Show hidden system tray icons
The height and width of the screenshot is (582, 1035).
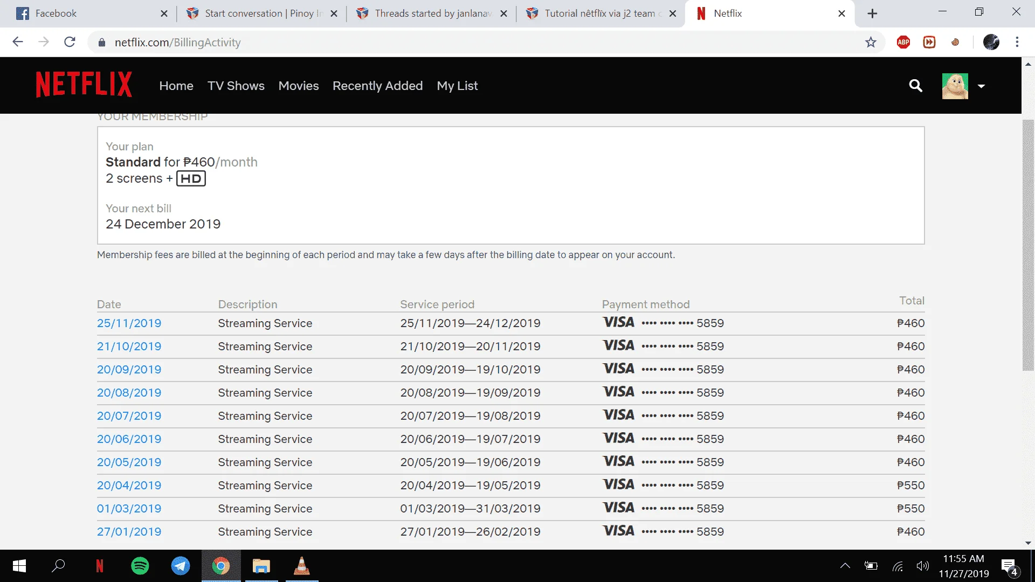click(x=845, y=566)
